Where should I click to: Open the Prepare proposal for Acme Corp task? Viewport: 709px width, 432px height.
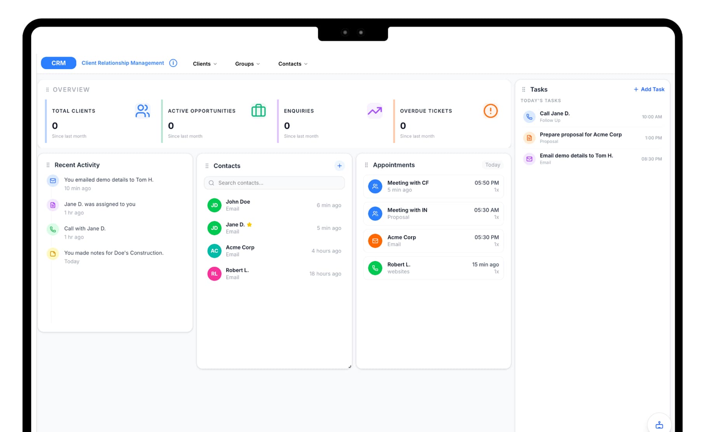(x=593, y=138)
